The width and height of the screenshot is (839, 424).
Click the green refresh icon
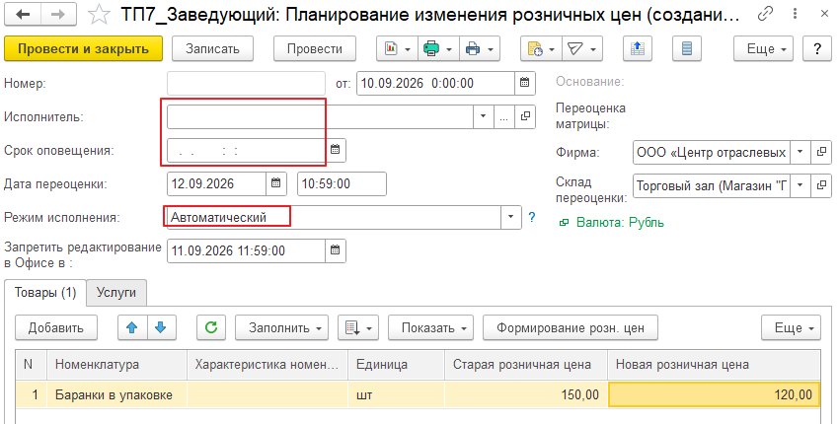click(x=211, y=327)
